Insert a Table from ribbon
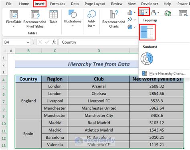This screenshot has height=150, width=190. pyautogui.click(x=53, y=17)
